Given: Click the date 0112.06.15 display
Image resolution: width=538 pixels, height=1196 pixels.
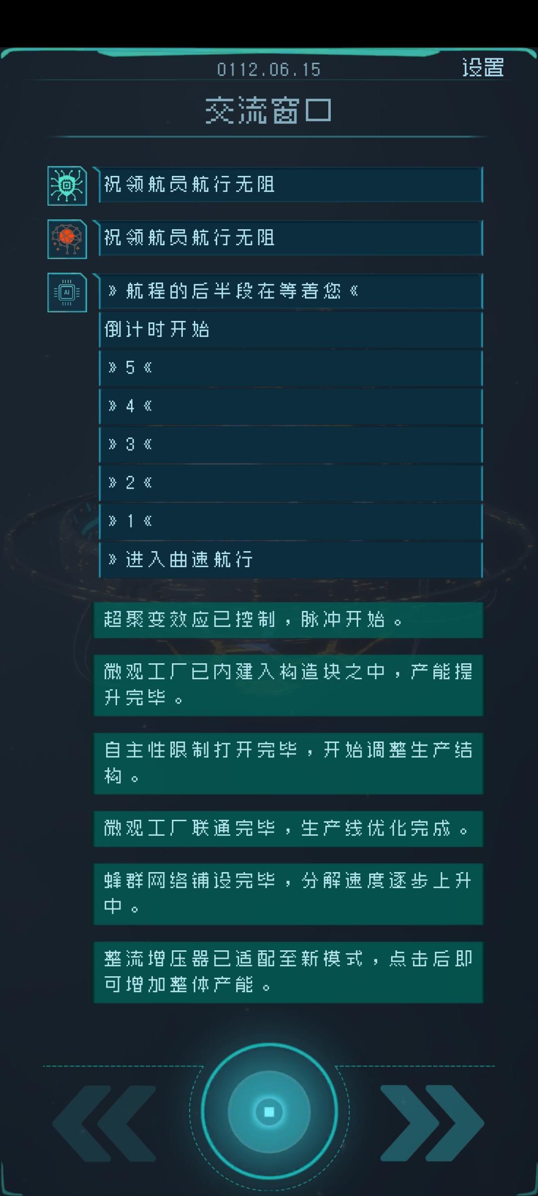Looking at the screenshot, I should (x=269, y=70).
